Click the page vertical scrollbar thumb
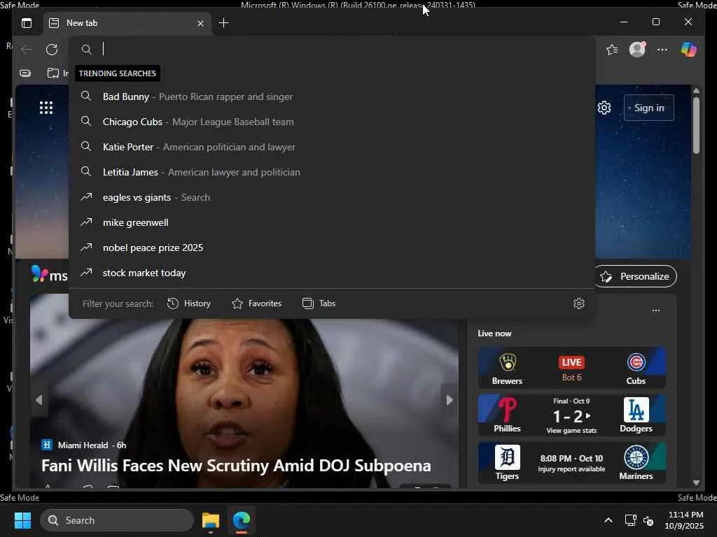The width and height of the screenshot is (717, 537). tap(696, 126)
